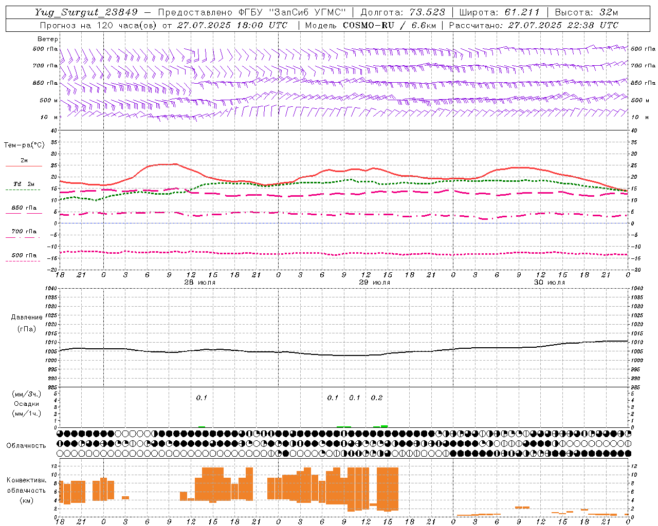The width and height of the screenshot is (658, 526).
Task: Click the Осадки precipitation label
Action: pos(26,404)
